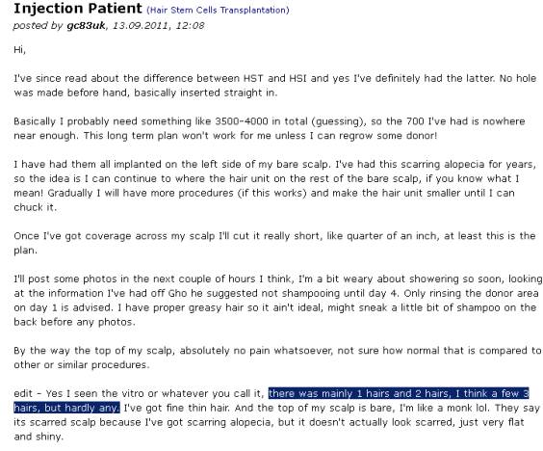Open the Hair Stem Cells Transplantation link
The height and width of the screenshot is (451, 543).
218,10
